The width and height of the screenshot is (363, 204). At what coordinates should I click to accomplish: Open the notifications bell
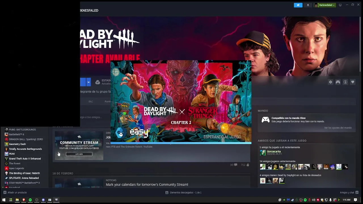(308, 5)
